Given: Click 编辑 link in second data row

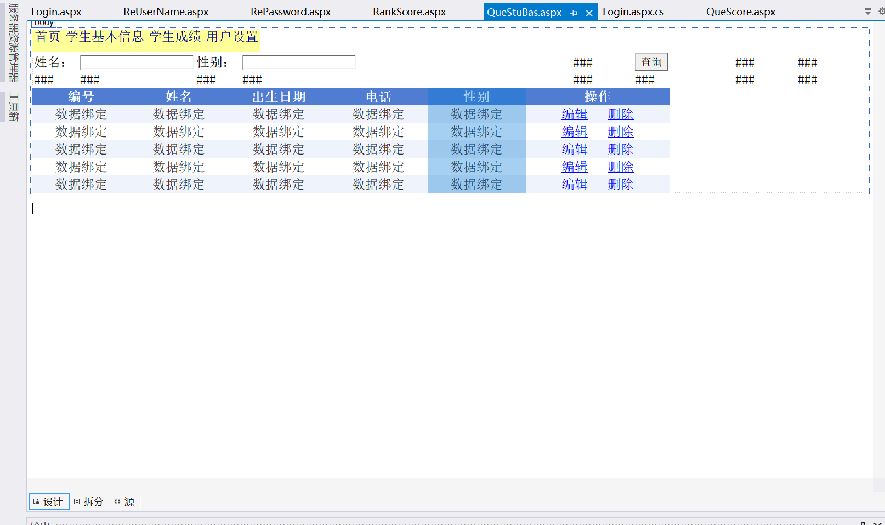Looking at the screenshot, I should (x=575, y=132).
